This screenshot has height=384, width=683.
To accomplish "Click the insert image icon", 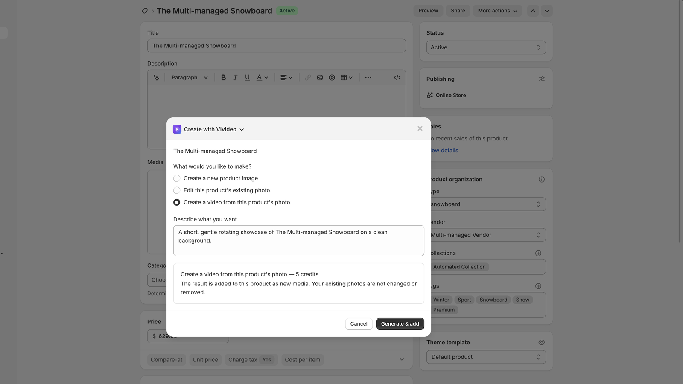I will [320, 78].
